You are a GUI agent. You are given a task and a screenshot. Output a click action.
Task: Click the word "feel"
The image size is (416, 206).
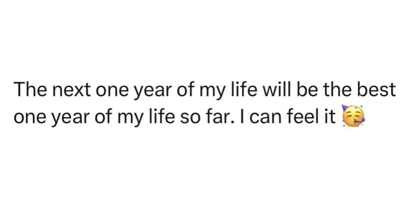tap(305, 117)
